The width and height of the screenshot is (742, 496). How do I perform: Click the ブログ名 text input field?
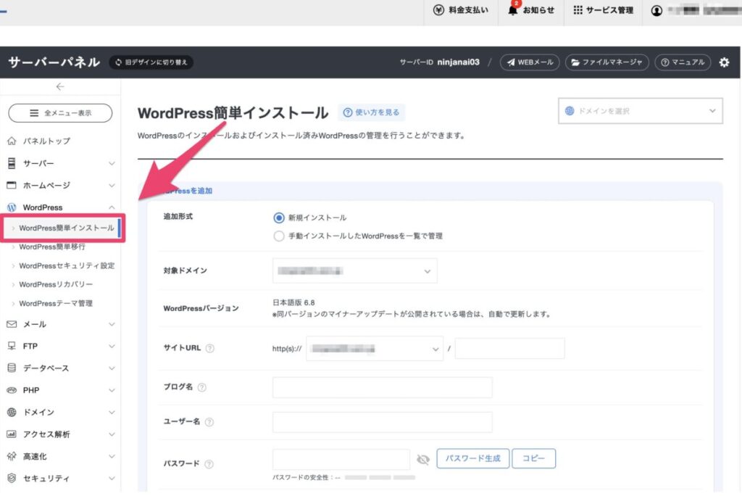[382, 387]
